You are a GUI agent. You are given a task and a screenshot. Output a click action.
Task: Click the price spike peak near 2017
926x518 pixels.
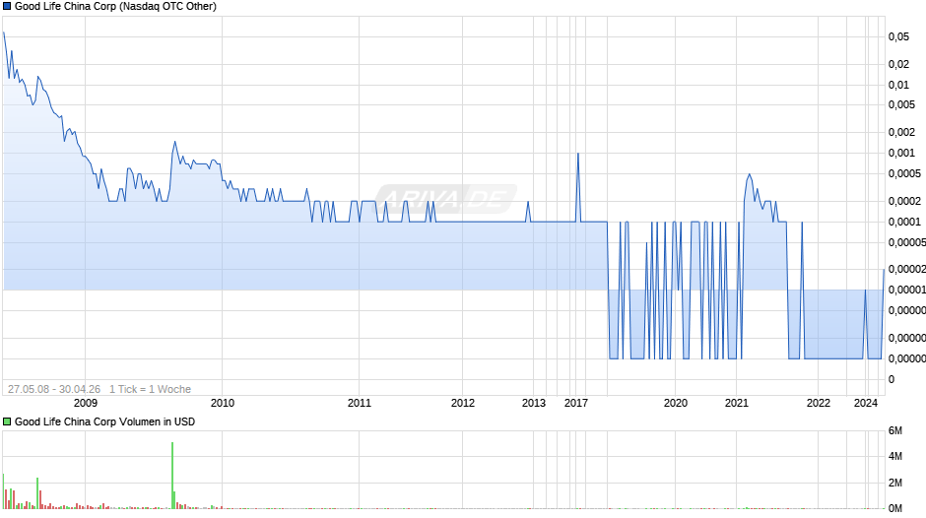click(x=577, y=155)
